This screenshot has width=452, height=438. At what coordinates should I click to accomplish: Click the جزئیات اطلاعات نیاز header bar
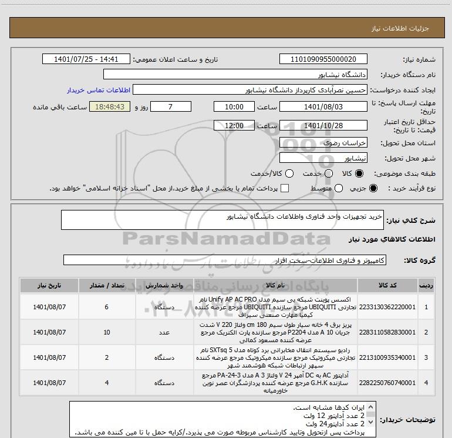tap(227, 28)
